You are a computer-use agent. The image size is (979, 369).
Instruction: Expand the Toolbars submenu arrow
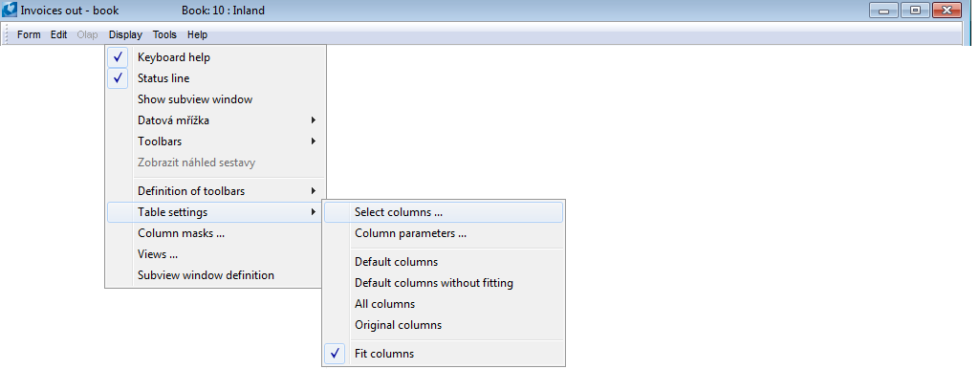pyautogui.click(x=314, y=141)
